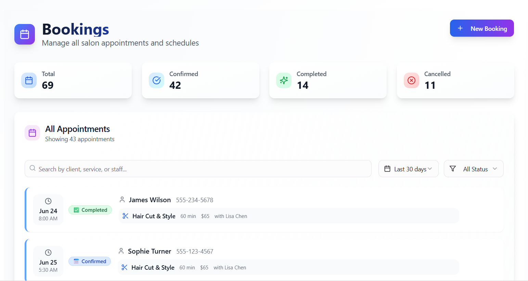Click the scissors icon for James Wilson's service
The width and height of the screenshot is (528, 281).
coord(126,216)
